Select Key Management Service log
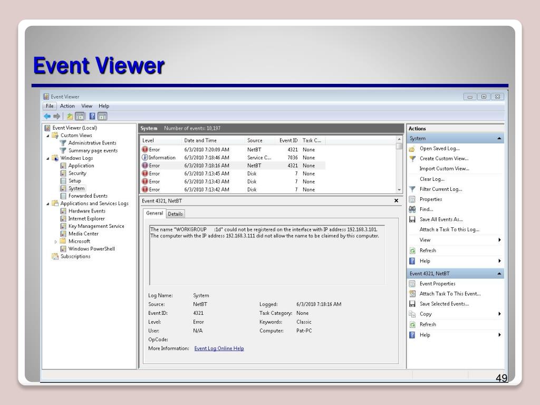Image resolution: width=540 pixels, height=405 pixels. click(x=97, y=226)
